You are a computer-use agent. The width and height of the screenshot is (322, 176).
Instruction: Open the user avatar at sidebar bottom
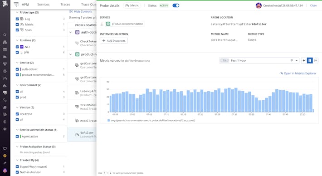click(x=5, y=171)
